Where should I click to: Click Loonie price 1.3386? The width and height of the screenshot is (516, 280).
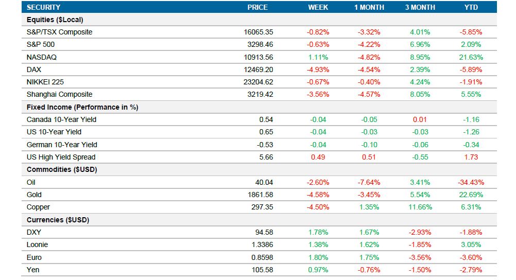pyautogui.click(x=262, y=245)
